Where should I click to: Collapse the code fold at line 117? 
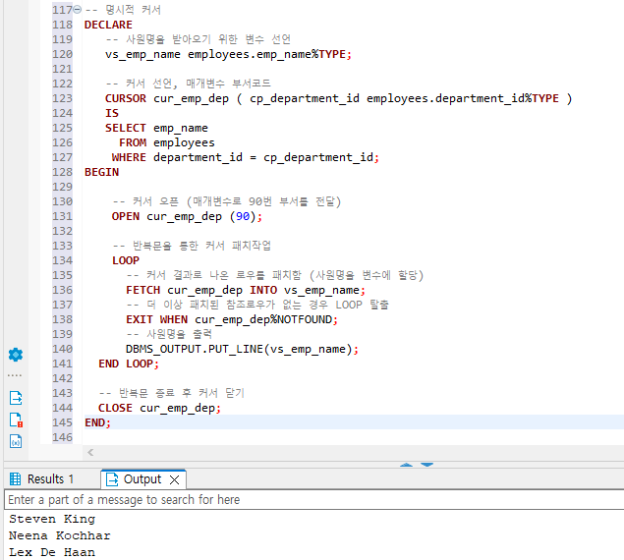(78, 9)
